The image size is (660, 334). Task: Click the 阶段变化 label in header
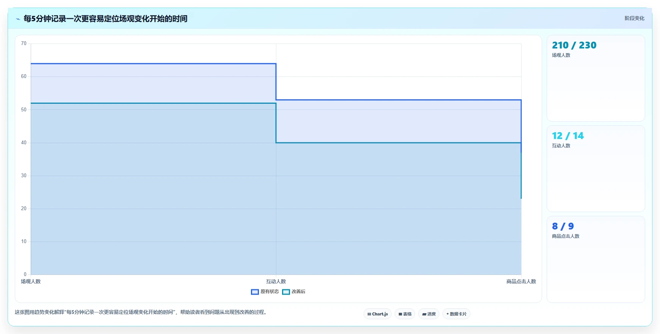[634, 18]
